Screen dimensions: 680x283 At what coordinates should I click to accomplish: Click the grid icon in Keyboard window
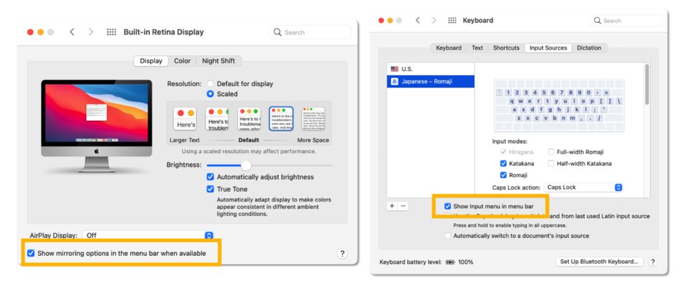point(452,21)
